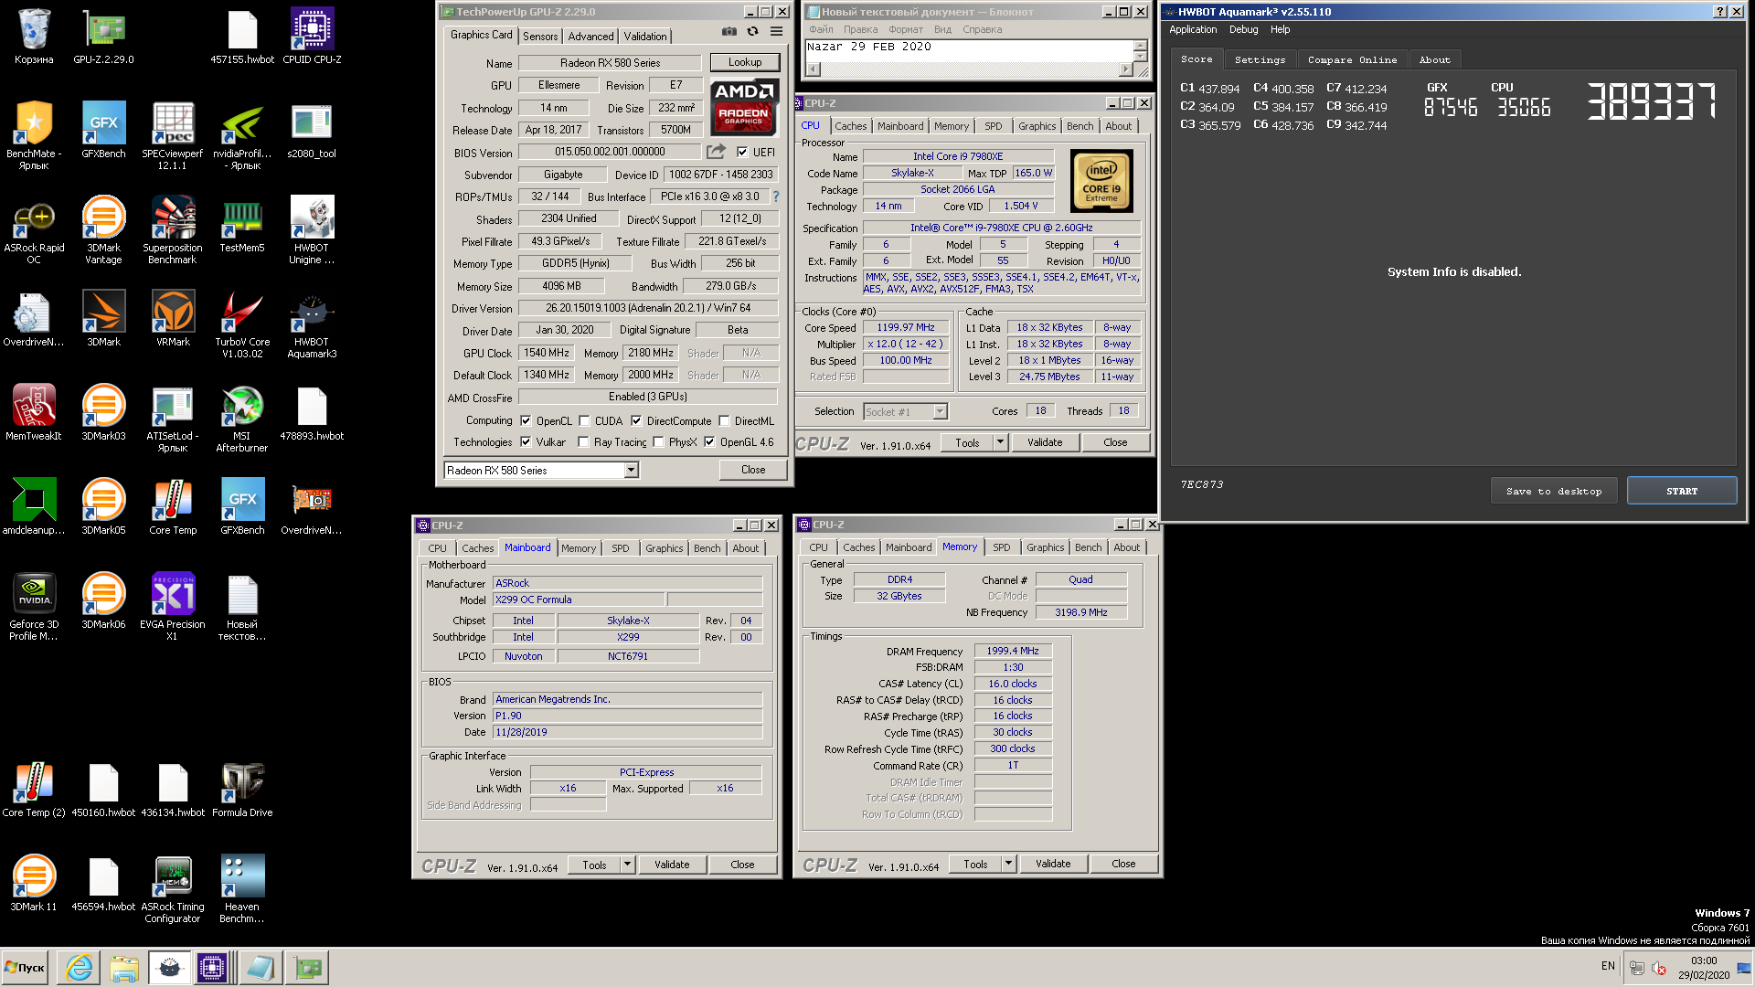Toggle CUDA computing checkbox
The image size is (1755, 987).
pyautogui.click(x=584, y=421)
